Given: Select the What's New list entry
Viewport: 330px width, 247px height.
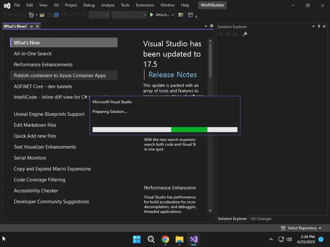Looking at the screenshot, I should (64, 43).
